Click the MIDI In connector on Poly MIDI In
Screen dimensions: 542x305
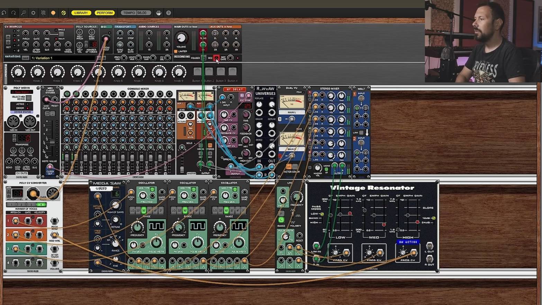point(13,122)
